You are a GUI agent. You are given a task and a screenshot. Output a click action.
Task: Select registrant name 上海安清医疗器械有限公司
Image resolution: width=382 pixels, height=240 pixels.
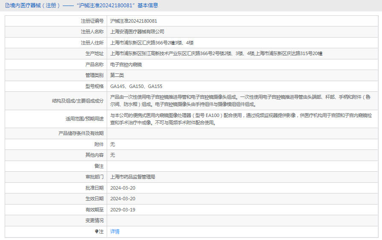[137, 32]
